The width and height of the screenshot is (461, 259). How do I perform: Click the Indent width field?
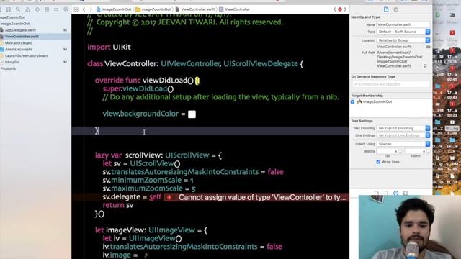(x=416, y=151)
